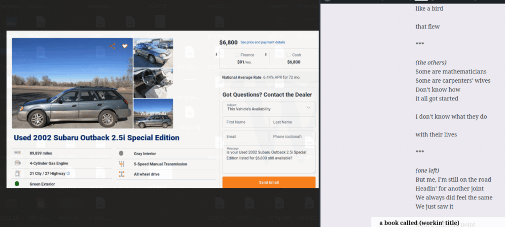Open the Subaru front-angle exterior thumbnail
Viewport: 505px width, 227px height.
(153, 53)
